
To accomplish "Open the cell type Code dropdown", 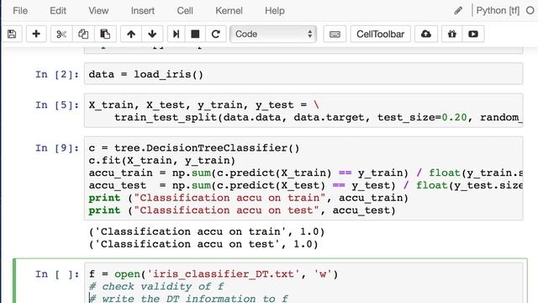I will click(273, 34).
